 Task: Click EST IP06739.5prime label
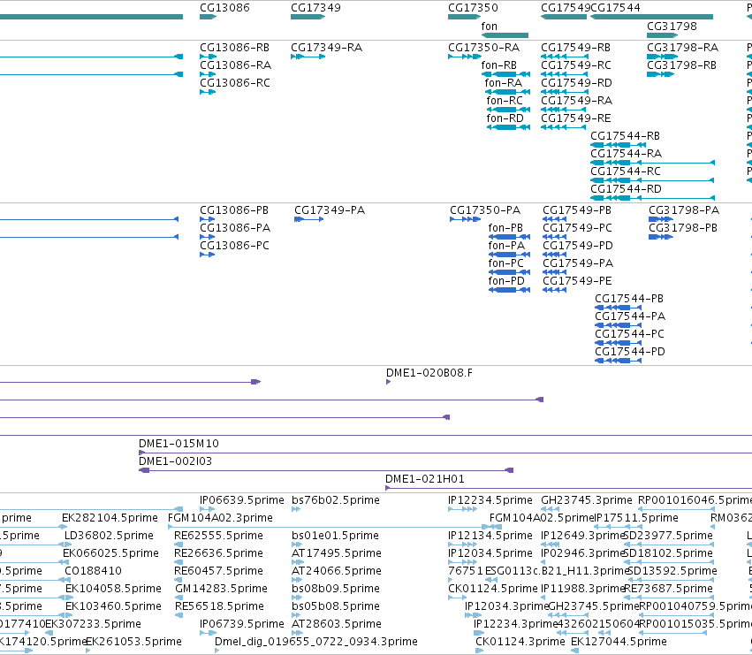pos(242,624)
